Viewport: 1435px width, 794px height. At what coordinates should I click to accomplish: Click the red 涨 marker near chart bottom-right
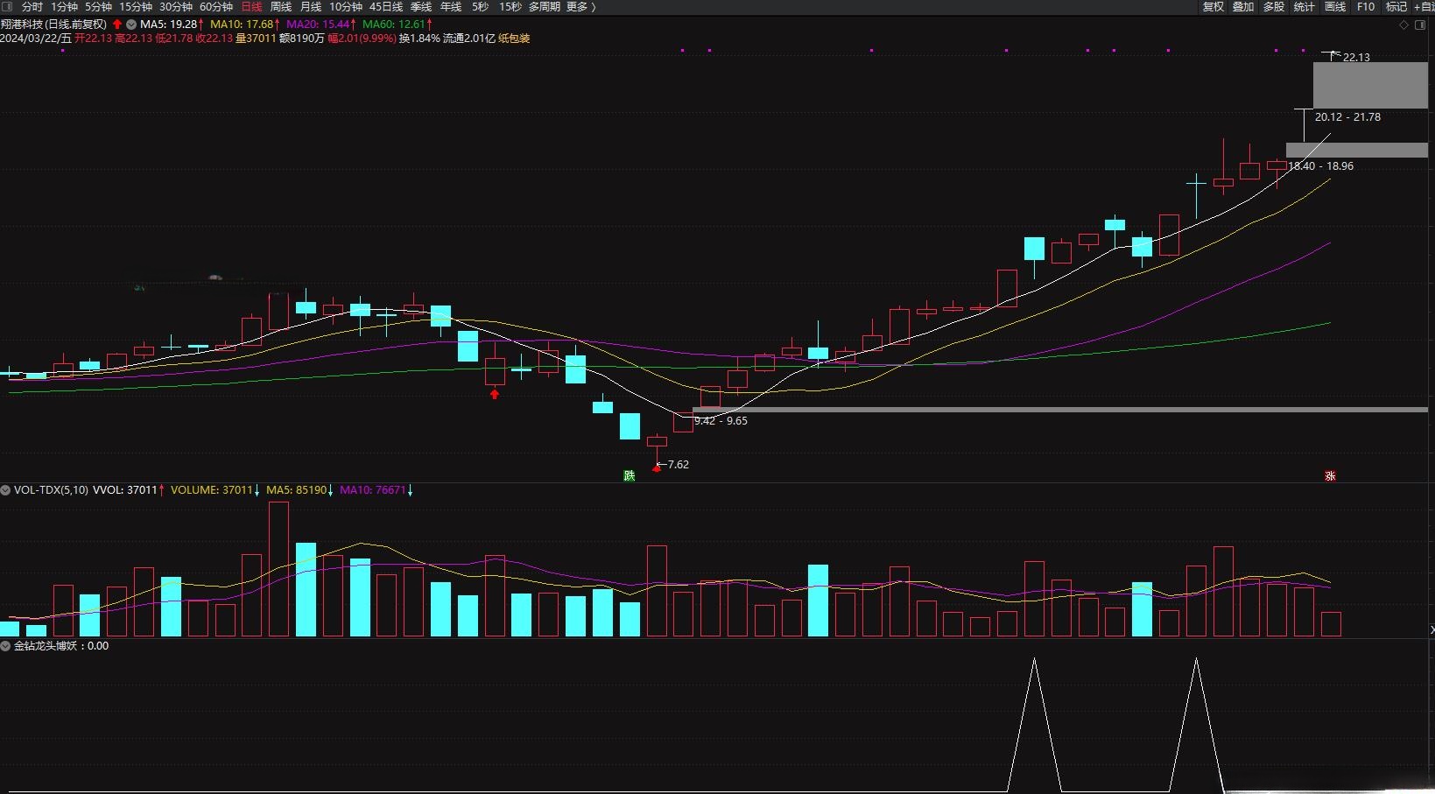1330,476
